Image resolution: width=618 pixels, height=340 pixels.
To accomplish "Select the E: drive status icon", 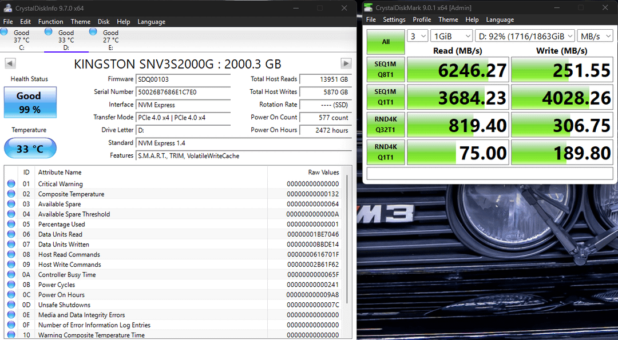I will point(93,32).
